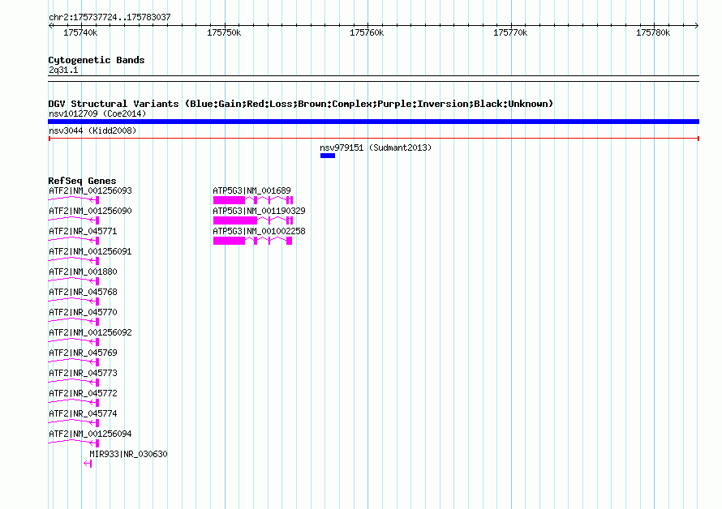Select the ATF2|NR_045770 label text
This screenshot has width=722, height=509.
click(83, 312)
